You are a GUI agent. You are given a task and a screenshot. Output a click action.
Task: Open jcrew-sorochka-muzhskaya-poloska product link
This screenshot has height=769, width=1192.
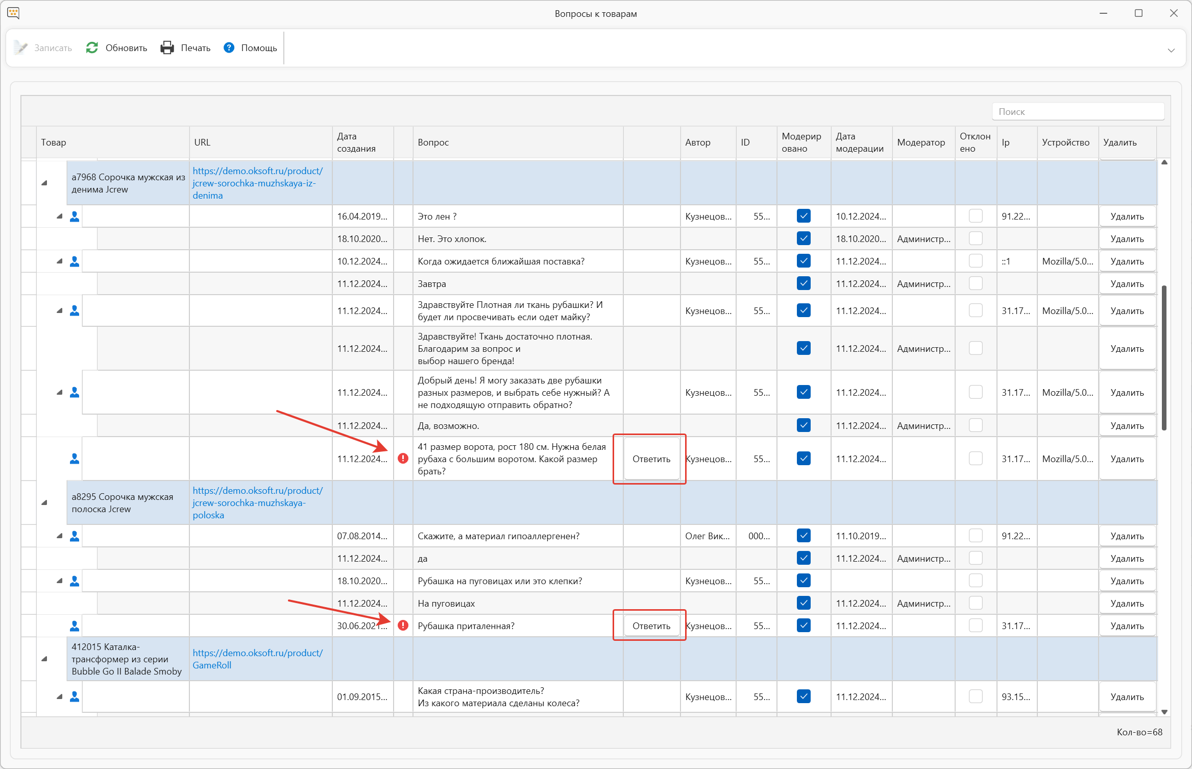pyautogui.click(x=257, y=502)
